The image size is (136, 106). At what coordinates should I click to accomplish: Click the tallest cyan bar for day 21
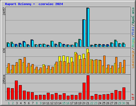pos(88,28)
